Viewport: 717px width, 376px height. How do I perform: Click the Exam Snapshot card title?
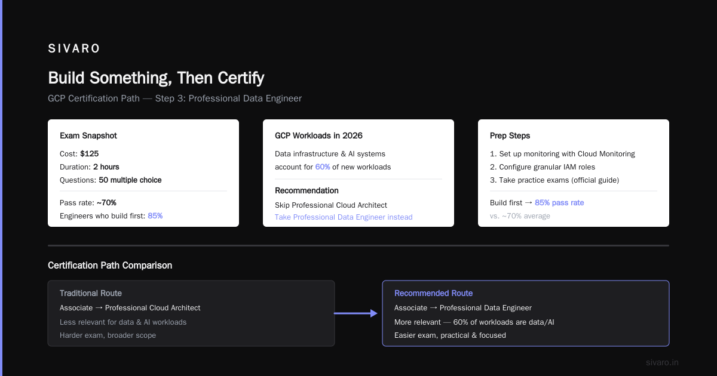point(88,135)
